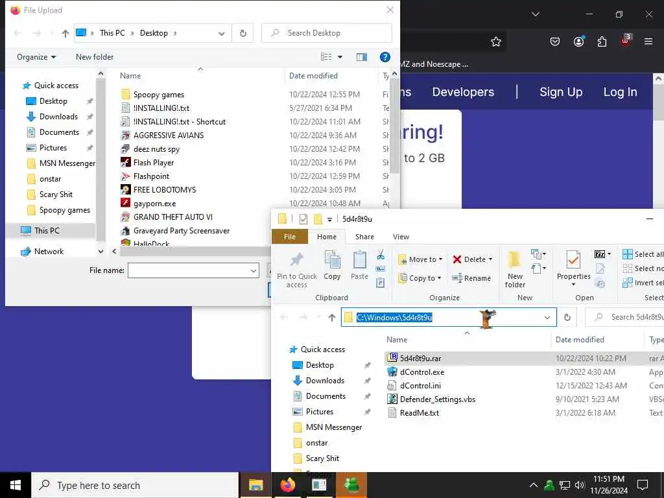Click the Type here to search box

135,485
